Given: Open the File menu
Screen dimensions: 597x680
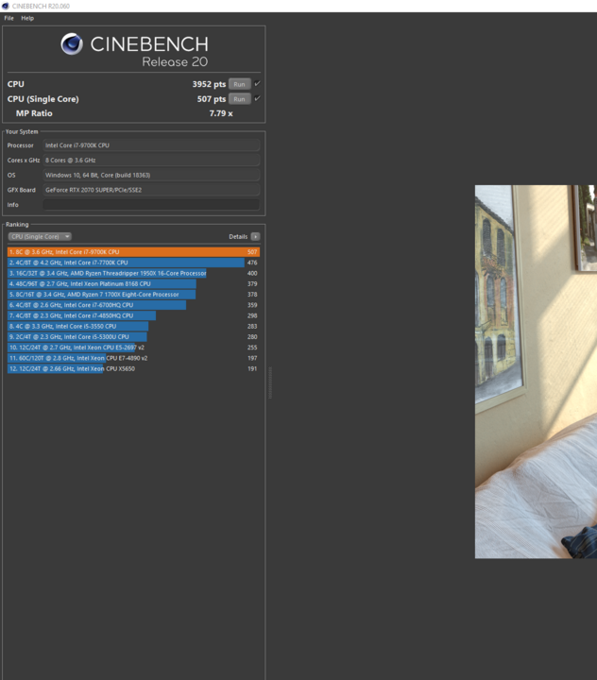Looking at the screenshot, I should [9, 18].
